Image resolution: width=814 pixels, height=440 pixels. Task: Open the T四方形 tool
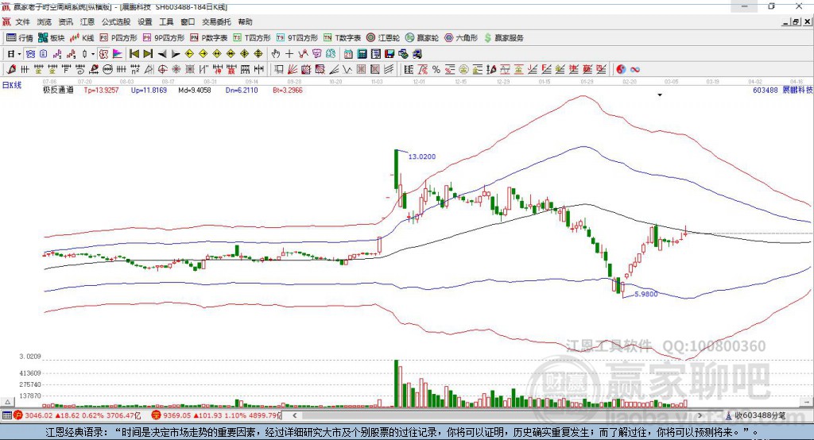(252, 38)
